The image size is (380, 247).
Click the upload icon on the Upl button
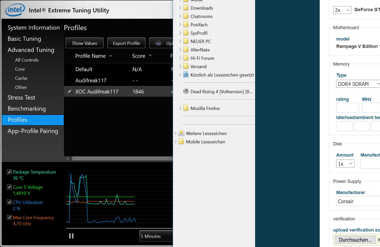coord(159,43)
